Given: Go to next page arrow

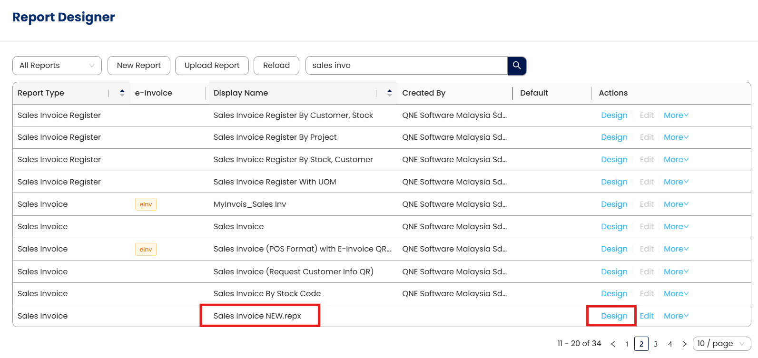Looking at the screenshot, I should point(684,344).
